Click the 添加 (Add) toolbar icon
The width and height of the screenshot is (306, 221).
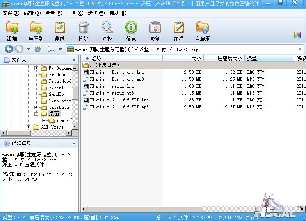click(12, 28)
